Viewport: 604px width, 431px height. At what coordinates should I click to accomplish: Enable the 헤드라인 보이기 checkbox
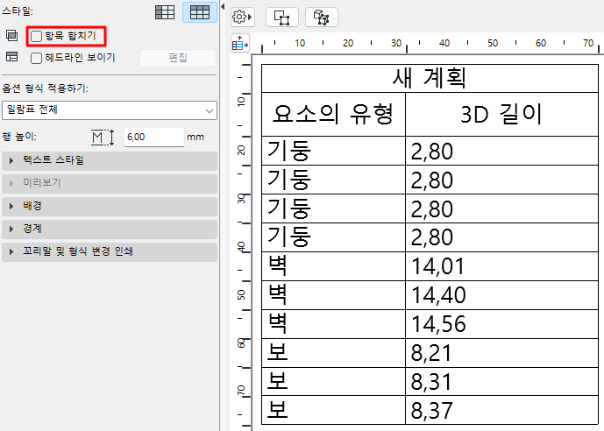[36, 58]
